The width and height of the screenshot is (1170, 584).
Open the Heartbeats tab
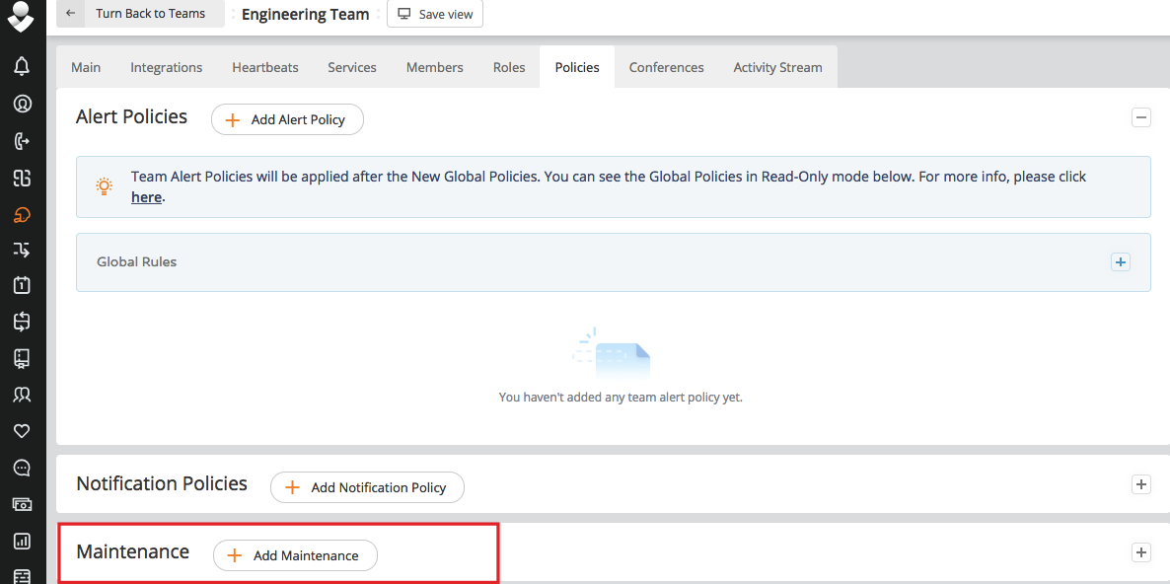click(x=265, y=67)
